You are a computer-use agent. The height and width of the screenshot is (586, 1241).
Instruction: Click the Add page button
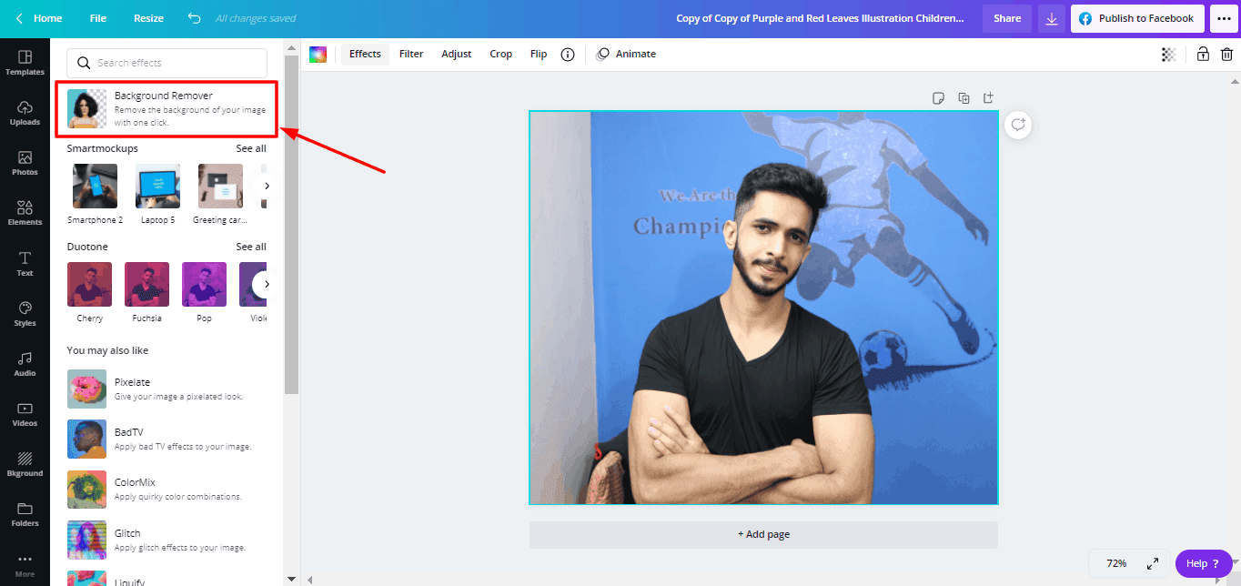tap(763, 535)
